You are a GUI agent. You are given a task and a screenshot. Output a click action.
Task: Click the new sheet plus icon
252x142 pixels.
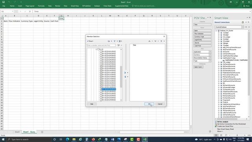point(42,132)
